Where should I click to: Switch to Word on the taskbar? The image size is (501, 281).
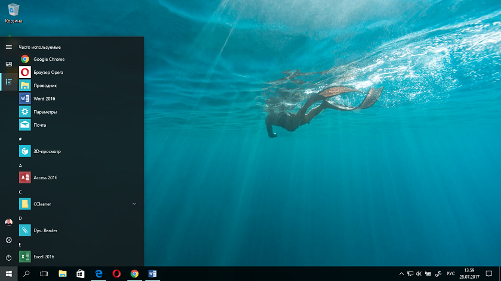click(x=153, y=274)
